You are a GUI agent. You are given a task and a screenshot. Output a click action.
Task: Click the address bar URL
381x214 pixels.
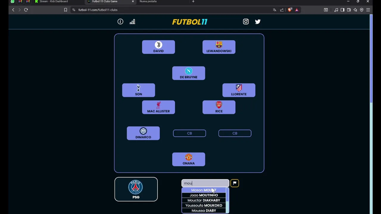coord(98,10)
